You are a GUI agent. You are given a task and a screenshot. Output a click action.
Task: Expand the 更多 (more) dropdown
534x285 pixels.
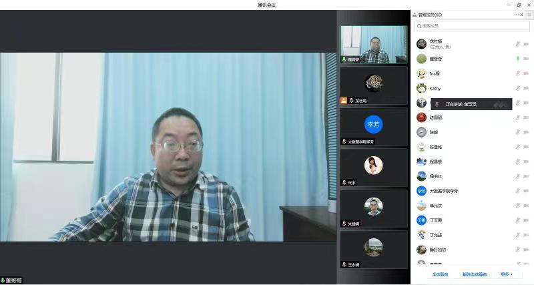pos(507,274)
